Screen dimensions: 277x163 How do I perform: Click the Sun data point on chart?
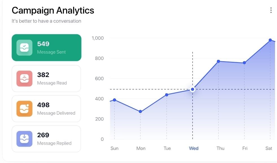point(114,100)
